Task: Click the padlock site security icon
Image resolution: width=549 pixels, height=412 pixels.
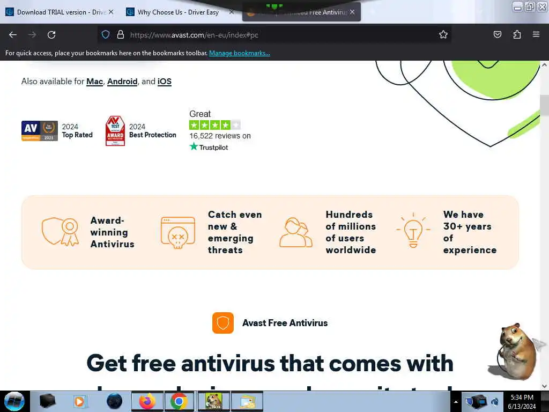Action: point(121,34)
